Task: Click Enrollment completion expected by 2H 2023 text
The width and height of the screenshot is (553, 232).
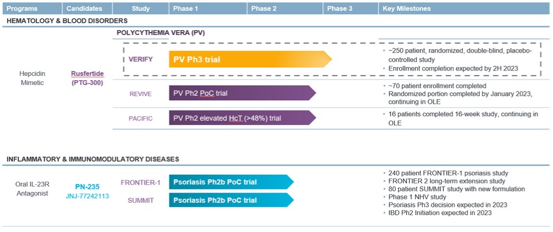Action: coord(453,68)
